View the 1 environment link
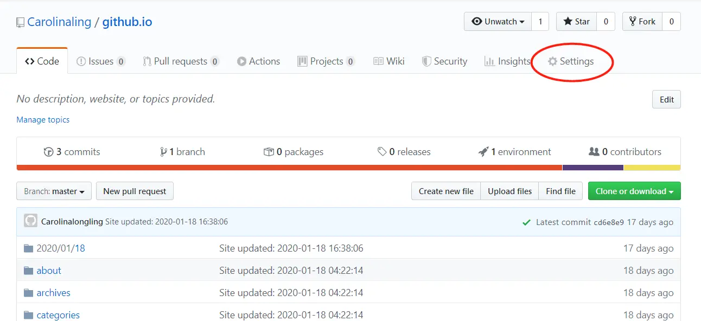This screenshot has height=321, width=701. (x=514, y=152)
